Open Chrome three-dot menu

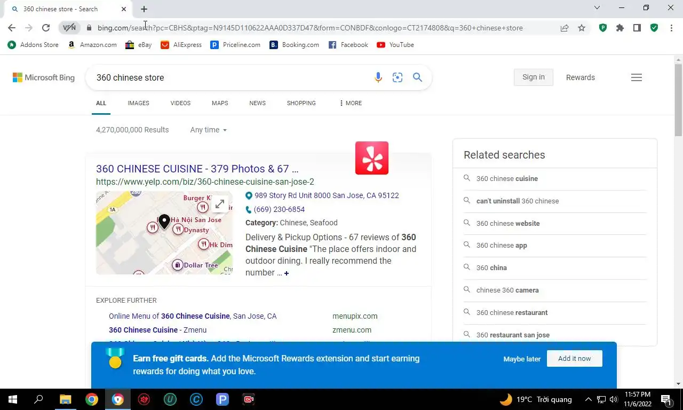[x=671, y=28]
